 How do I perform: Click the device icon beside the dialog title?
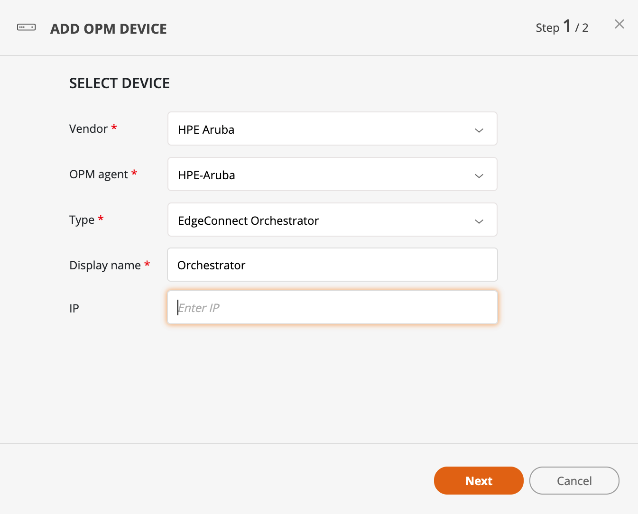pos(26,28)
